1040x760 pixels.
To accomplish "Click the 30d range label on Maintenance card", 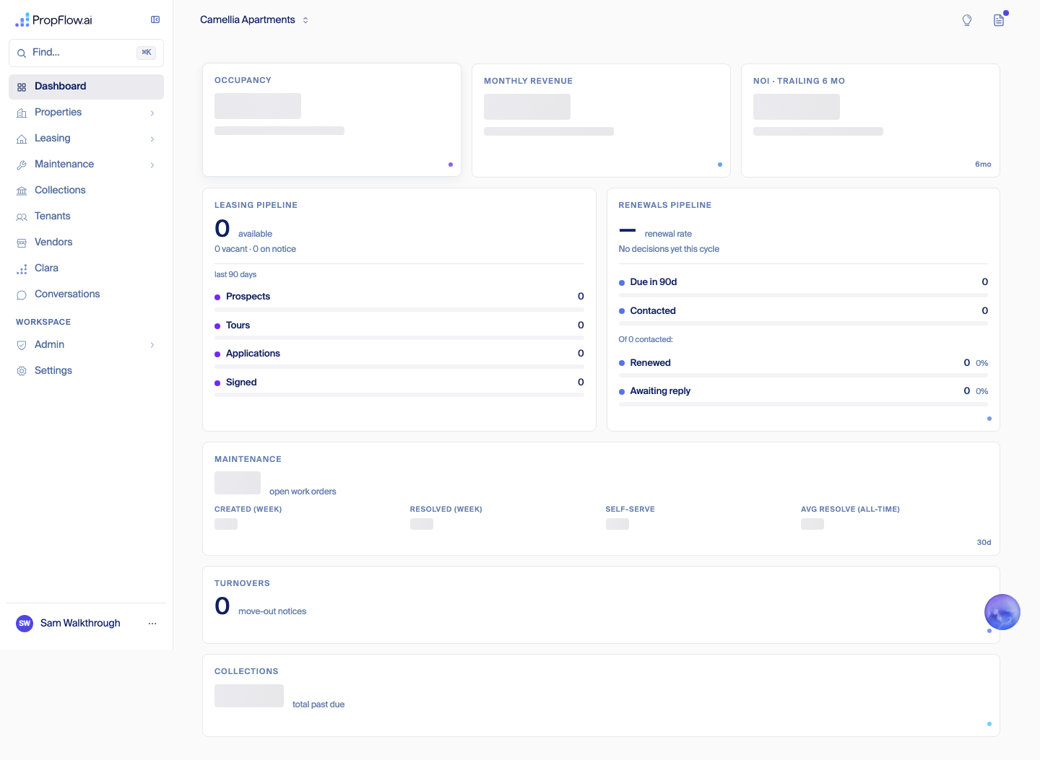I will 984,543.
